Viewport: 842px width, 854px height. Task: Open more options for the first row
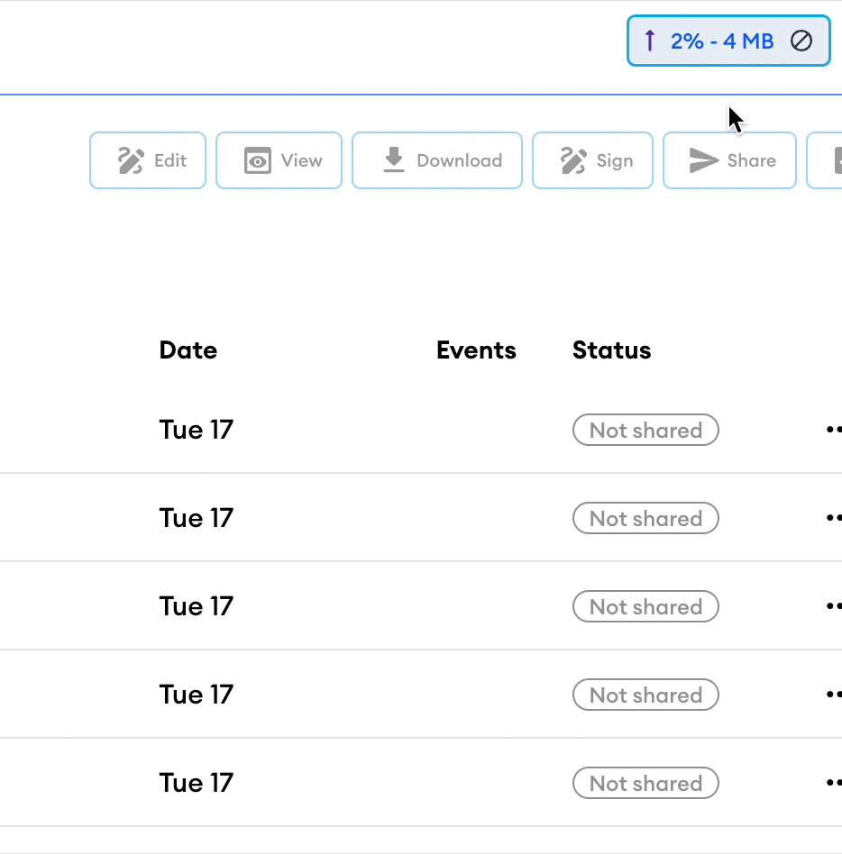tap(834, 430)
